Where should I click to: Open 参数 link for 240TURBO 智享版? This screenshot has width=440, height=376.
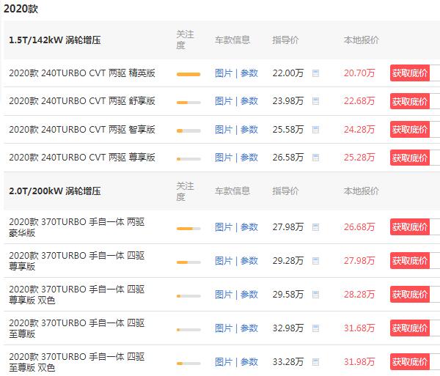(249, 129)
